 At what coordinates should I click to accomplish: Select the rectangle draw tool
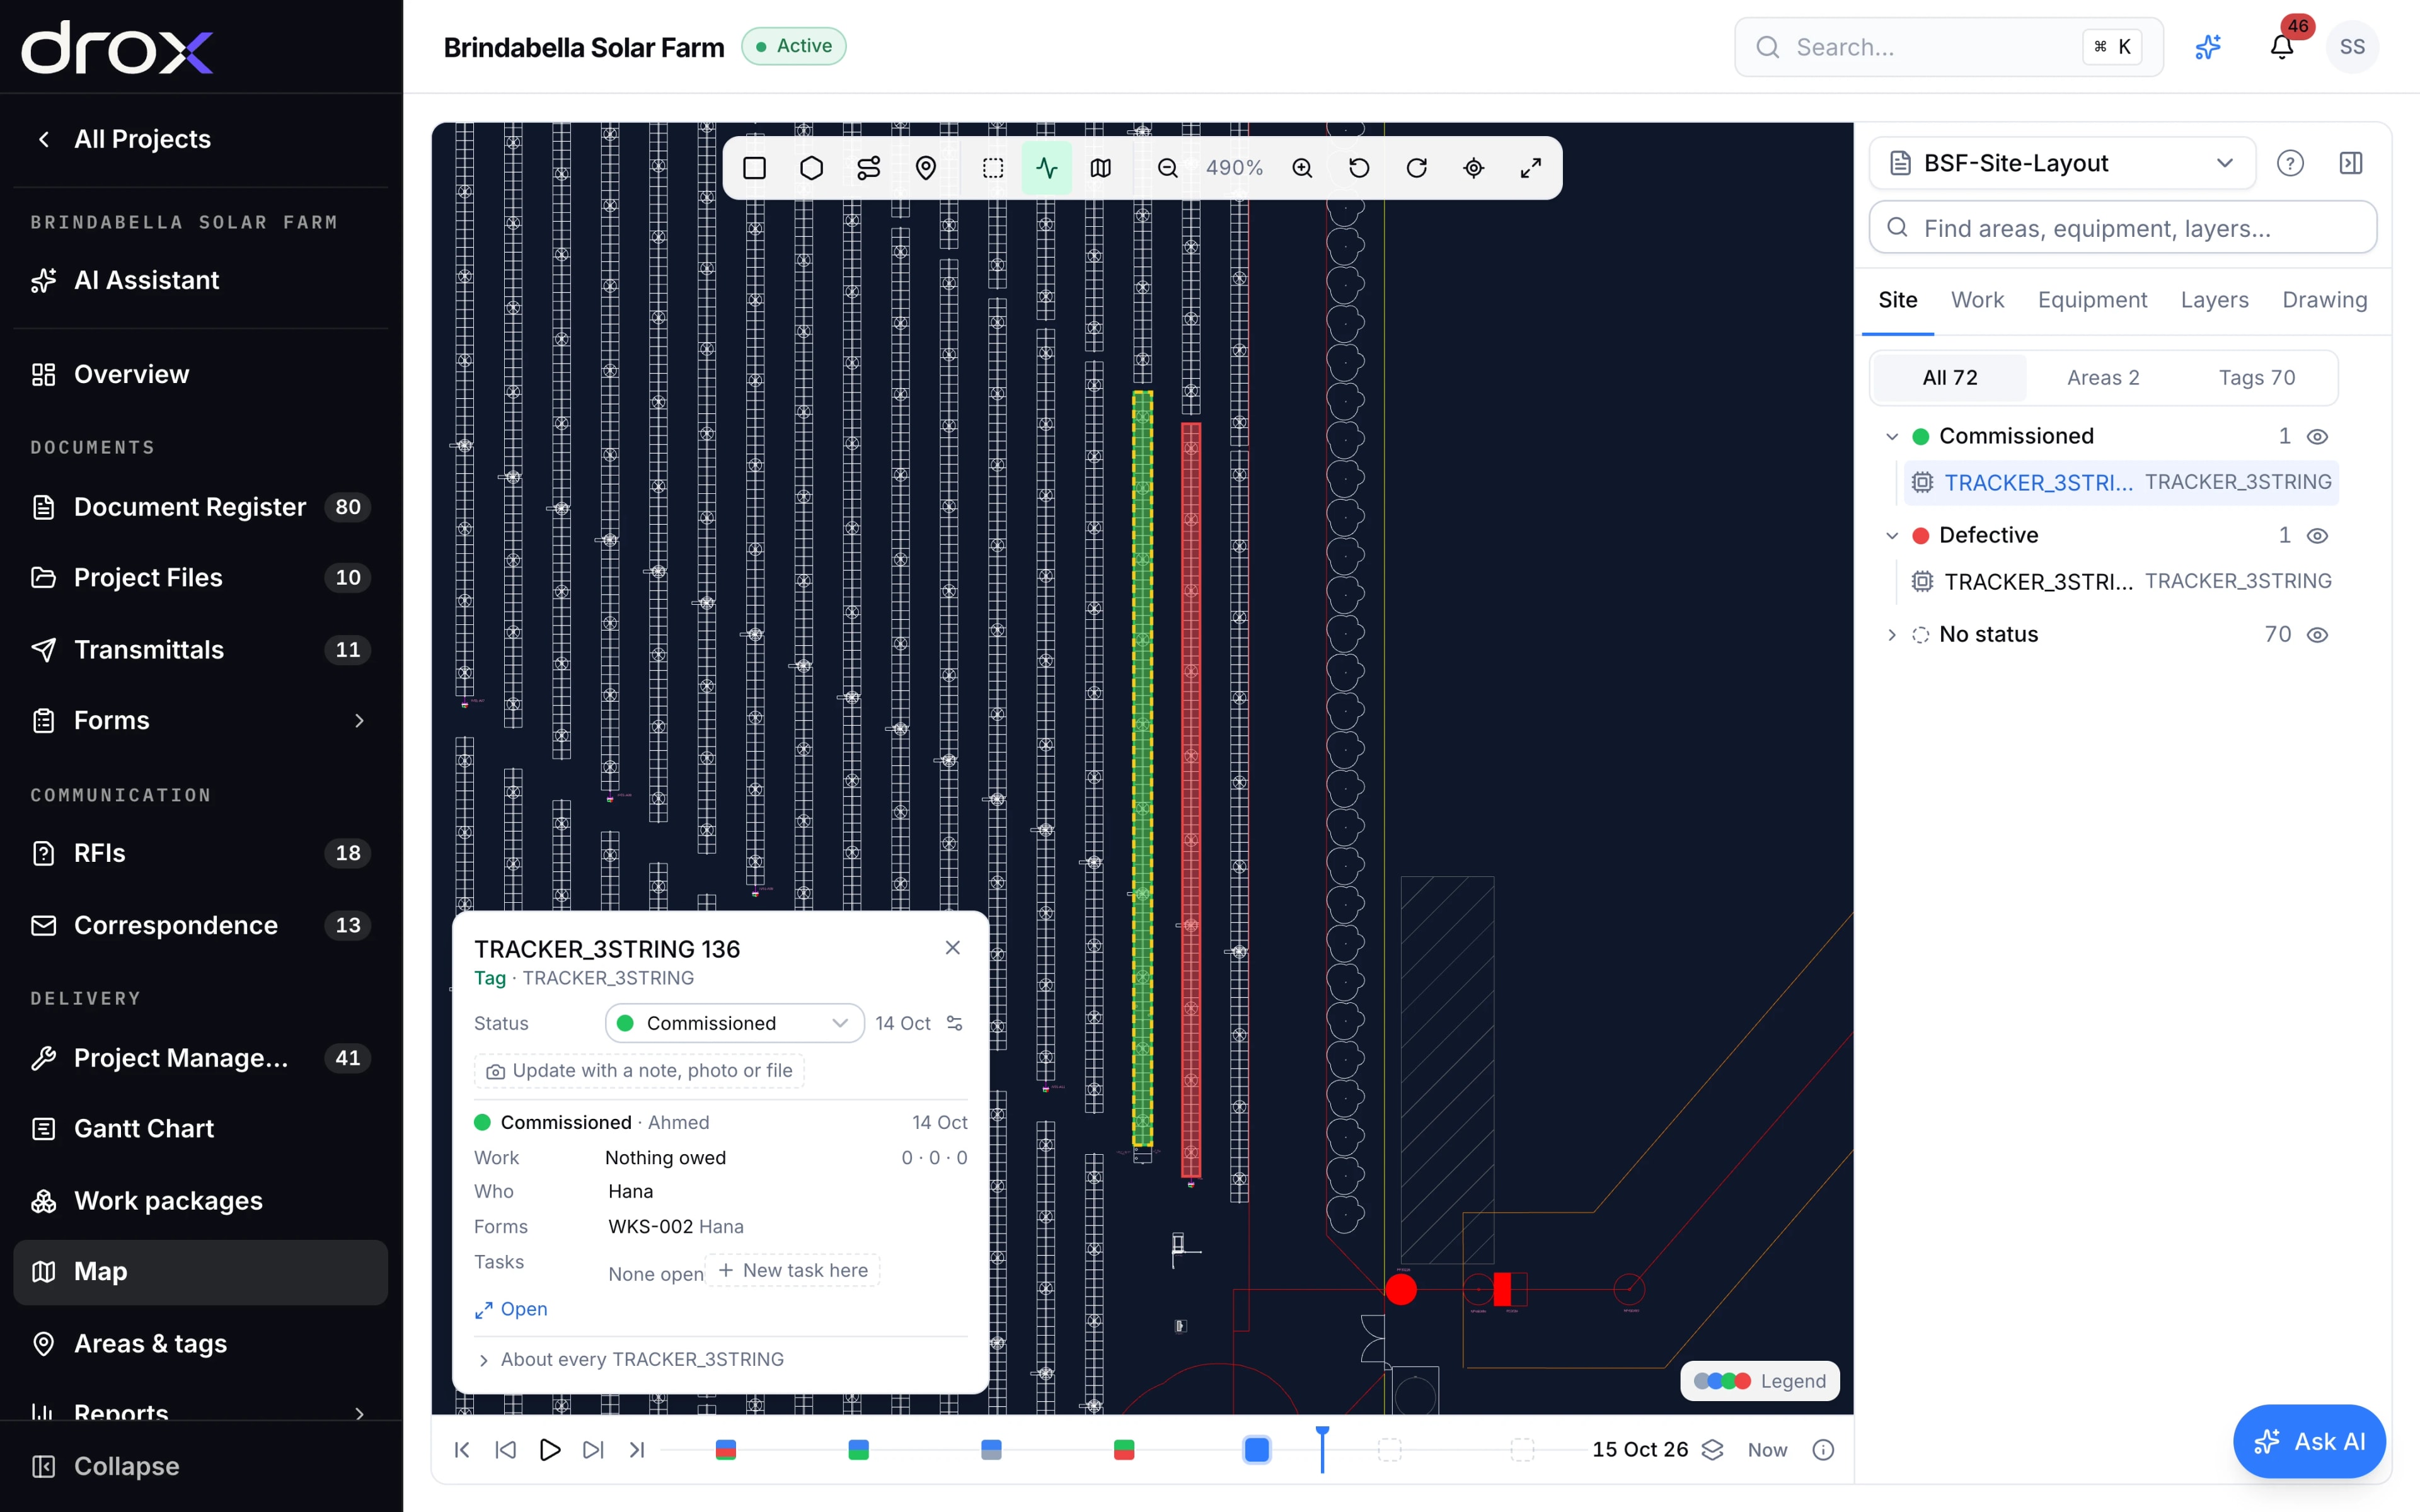754,168
